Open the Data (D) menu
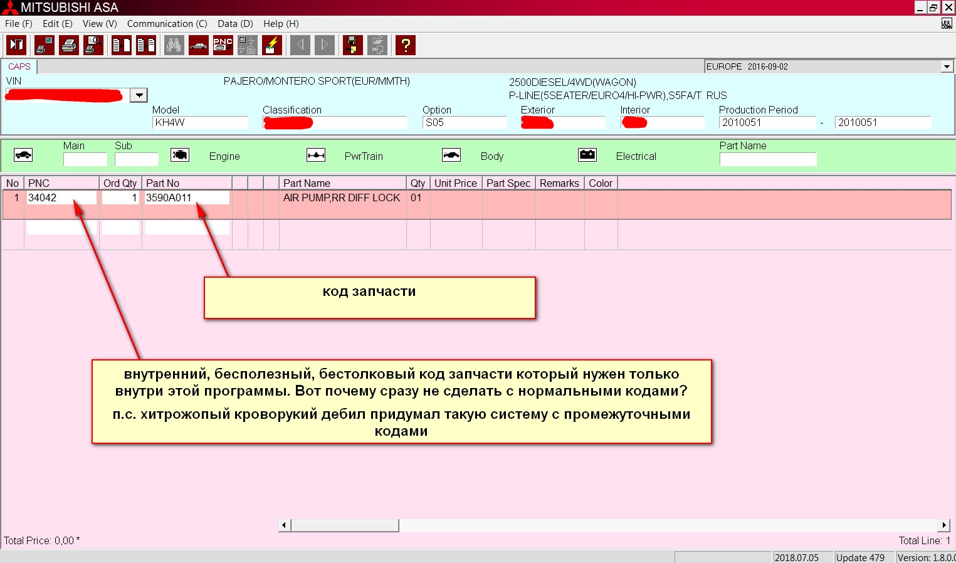The height and width of the screenshot is (563, 956). tap(235, 24)
